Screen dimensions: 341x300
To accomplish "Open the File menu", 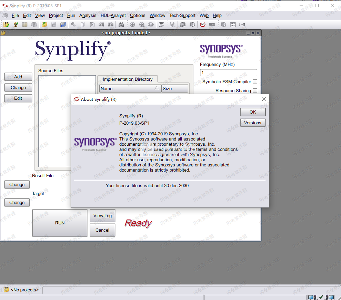I will [x=15, y=16].
